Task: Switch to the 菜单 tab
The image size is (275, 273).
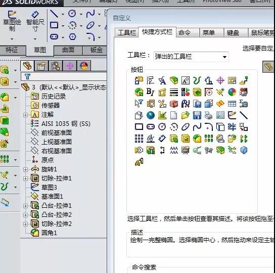Action: 211,33
